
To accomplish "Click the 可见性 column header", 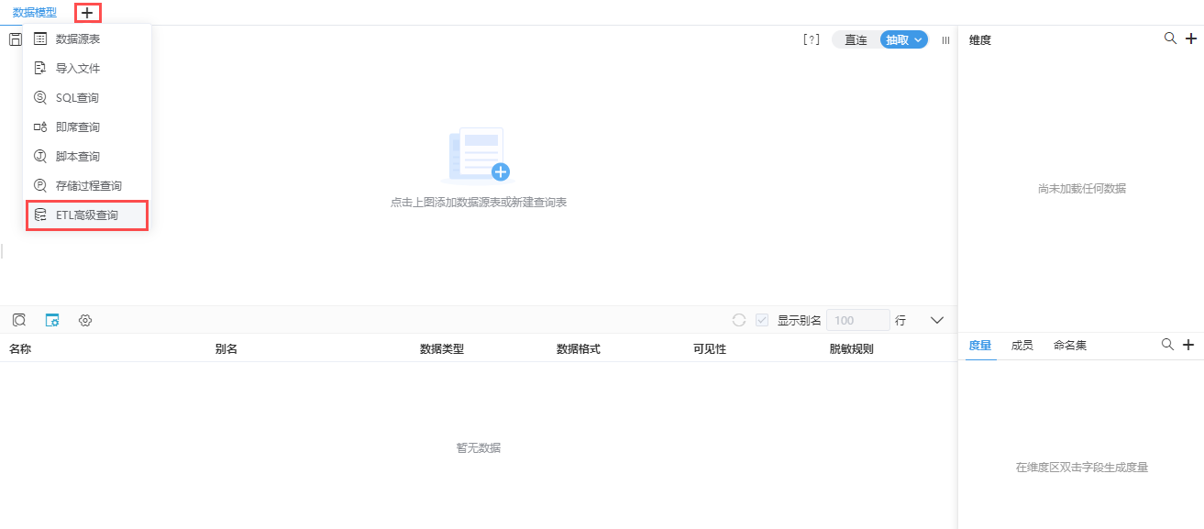I will 710,349.
